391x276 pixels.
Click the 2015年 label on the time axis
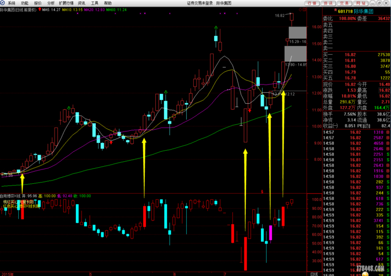coord(7,274)
